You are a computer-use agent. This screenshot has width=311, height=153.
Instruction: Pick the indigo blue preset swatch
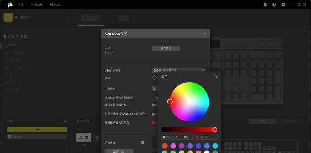[198, 146]
